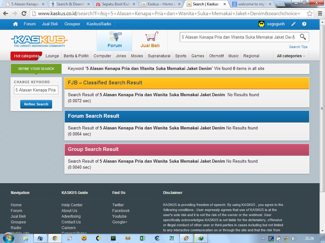Click the segogurih username link
The height and width of the screenshot is (243, 325).
pos(276,24)
